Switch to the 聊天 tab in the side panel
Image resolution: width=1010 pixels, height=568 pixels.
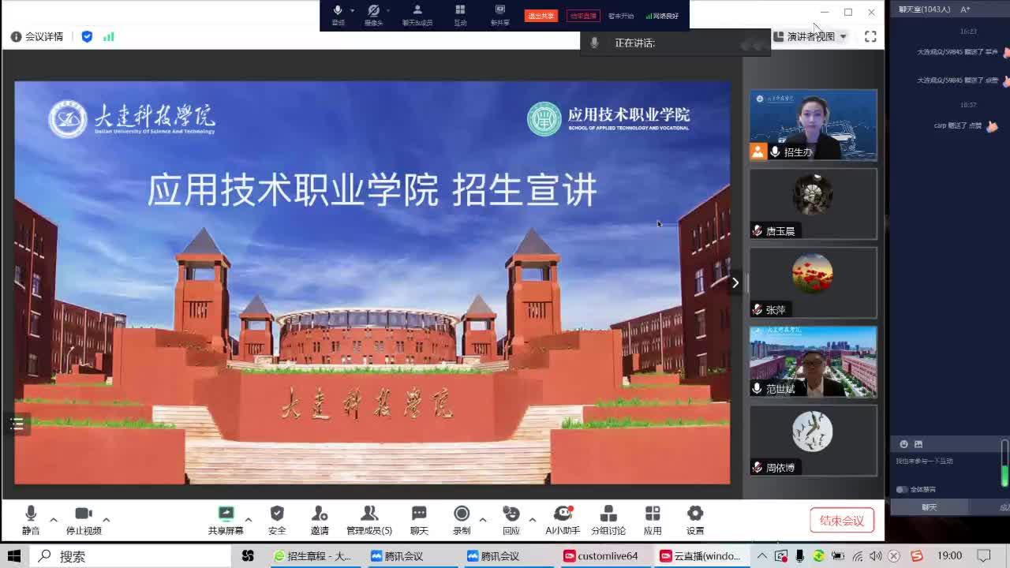930,507
